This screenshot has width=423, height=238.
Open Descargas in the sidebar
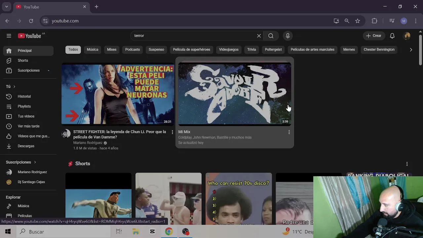tap(28, 146)
